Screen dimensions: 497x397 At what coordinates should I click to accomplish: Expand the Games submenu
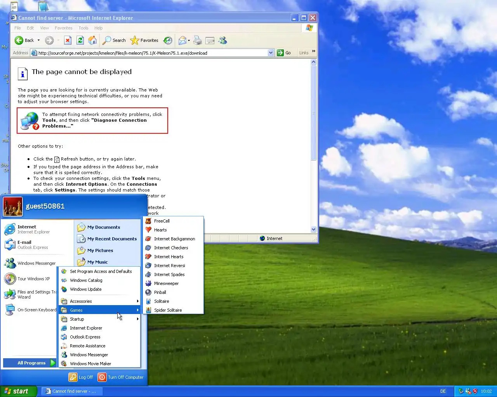click(99, 310)
